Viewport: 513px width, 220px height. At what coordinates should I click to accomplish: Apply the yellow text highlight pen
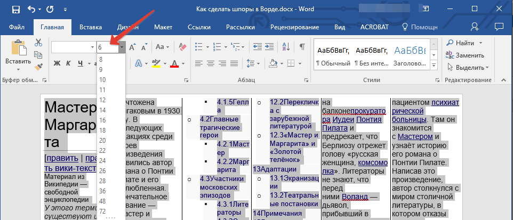157,63
